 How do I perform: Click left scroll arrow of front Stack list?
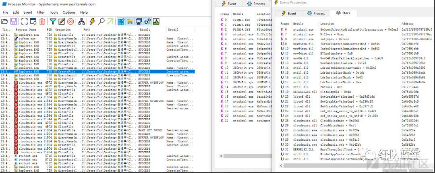281,165
